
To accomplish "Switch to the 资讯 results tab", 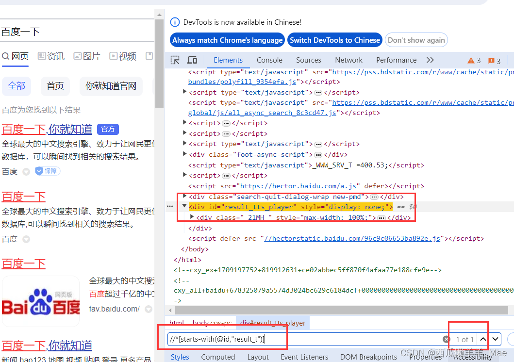I will (51, 56).
